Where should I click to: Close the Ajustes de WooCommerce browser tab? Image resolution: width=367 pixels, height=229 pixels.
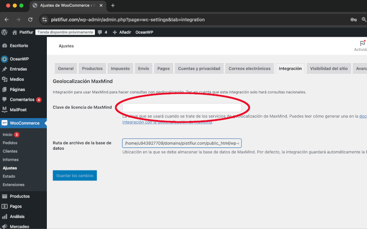coord(101,5)
